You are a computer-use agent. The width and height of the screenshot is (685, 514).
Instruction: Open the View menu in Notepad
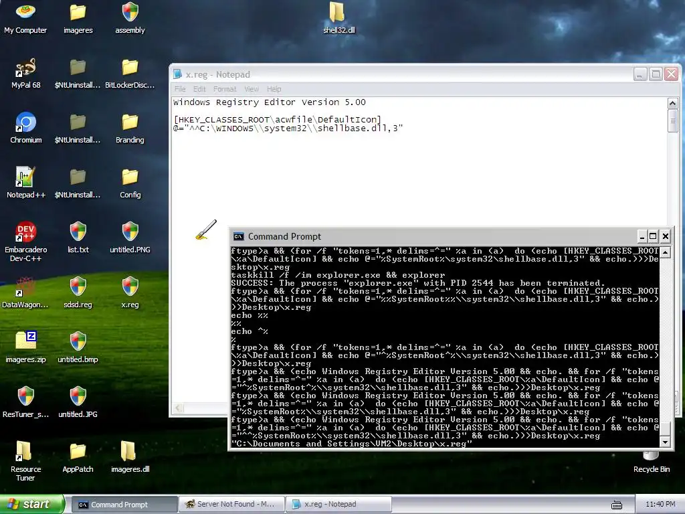[252, 89]
